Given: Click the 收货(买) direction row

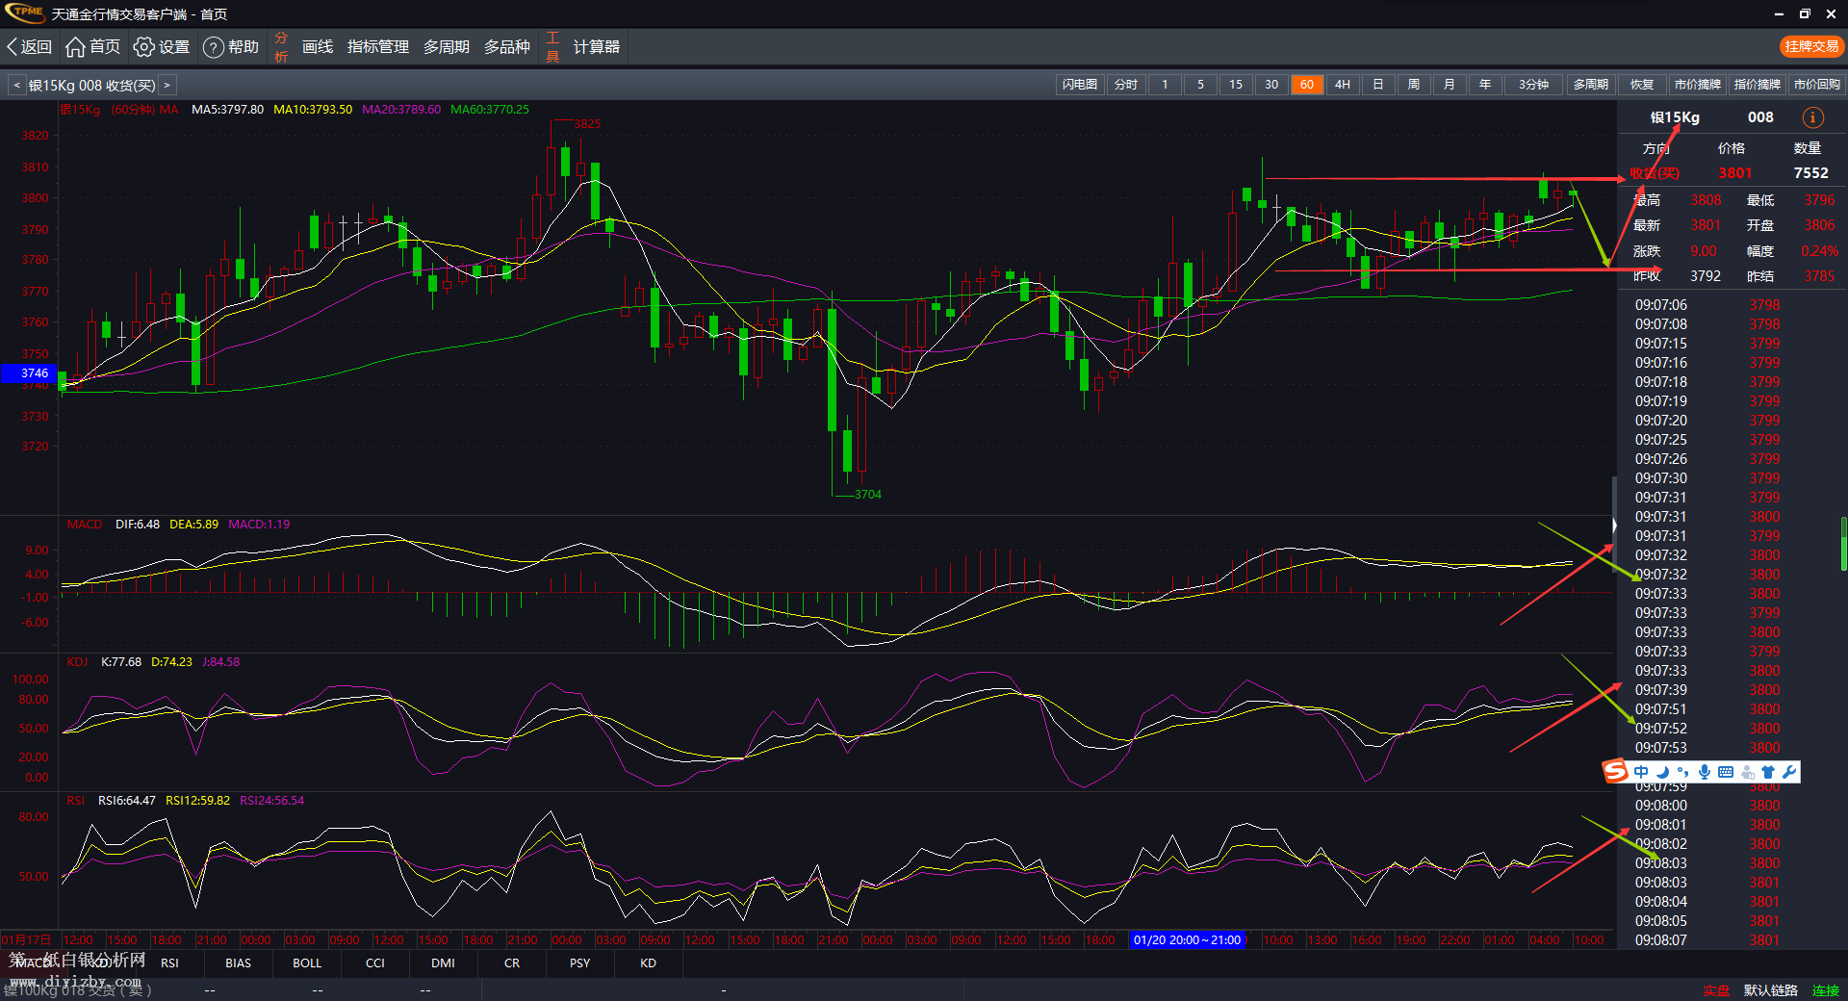Looking at the screenshot, I should 1731,173.
